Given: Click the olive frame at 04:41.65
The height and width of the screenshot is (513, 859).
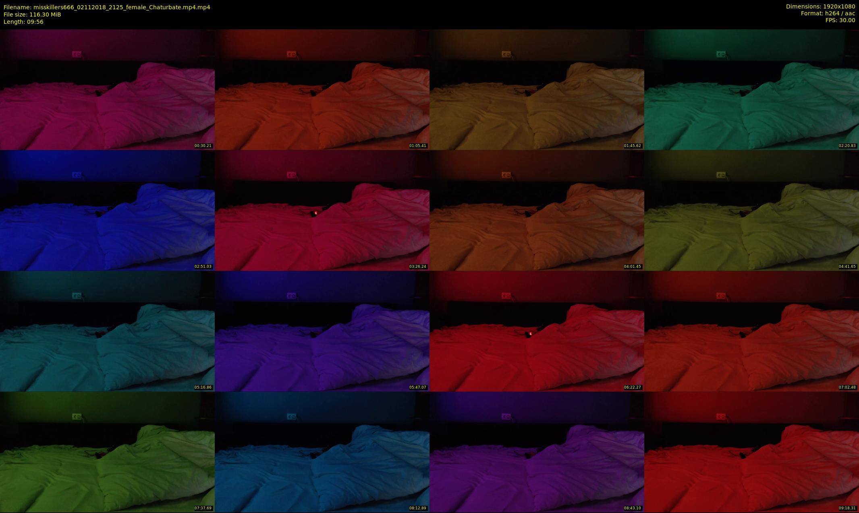Looking at the screenshot, I should click(751, 210).
